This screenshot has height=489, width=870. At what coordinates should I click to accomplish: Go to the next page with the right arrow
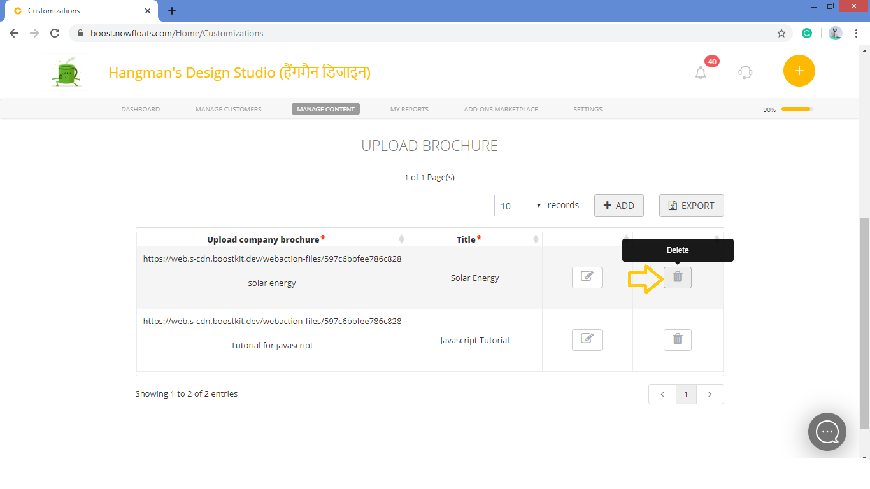(x=710, y=394)
